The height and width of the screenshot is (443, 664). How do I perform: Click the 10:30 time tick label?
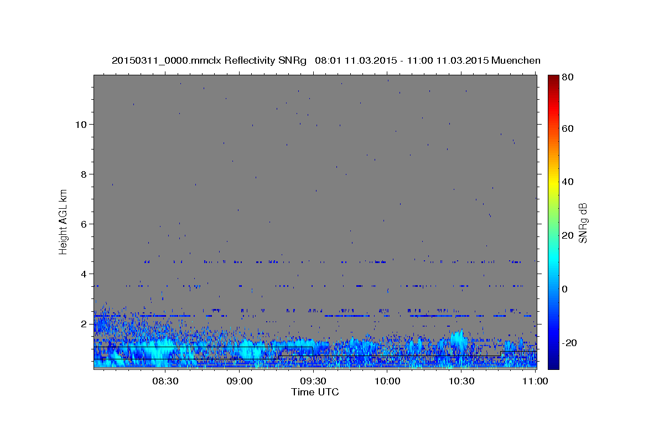461,381
